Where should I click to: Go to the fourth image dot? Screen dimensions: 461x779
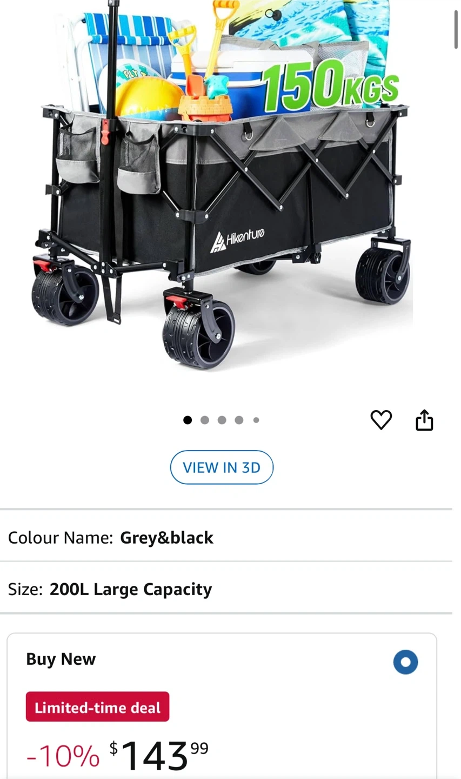coord(239,420)
